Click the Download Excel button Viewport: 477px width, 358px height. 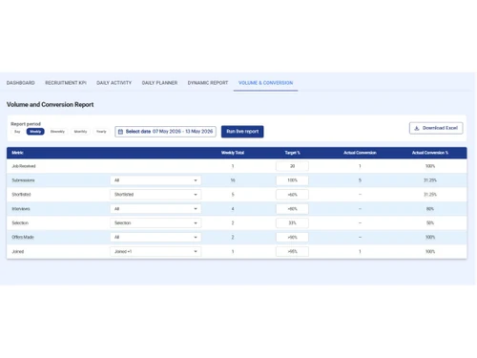pyautogui.click(x=436, y=128)
